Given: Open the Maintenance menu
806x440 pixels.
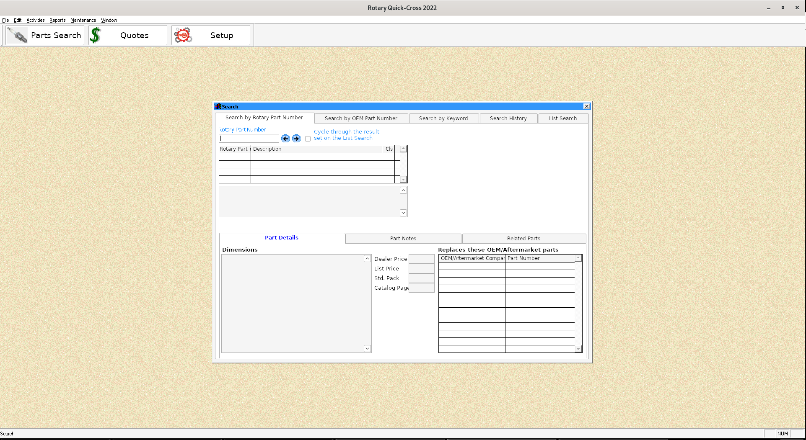Looking at the screenshot, I should pyautogui.click(x=83, y=20).
